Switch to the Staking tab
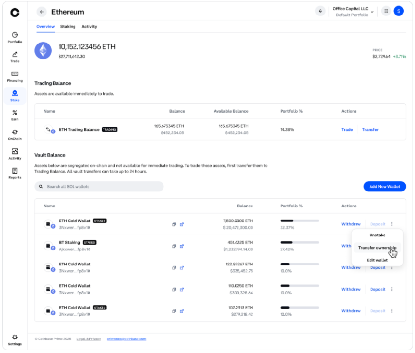 [x=68, y=27]
